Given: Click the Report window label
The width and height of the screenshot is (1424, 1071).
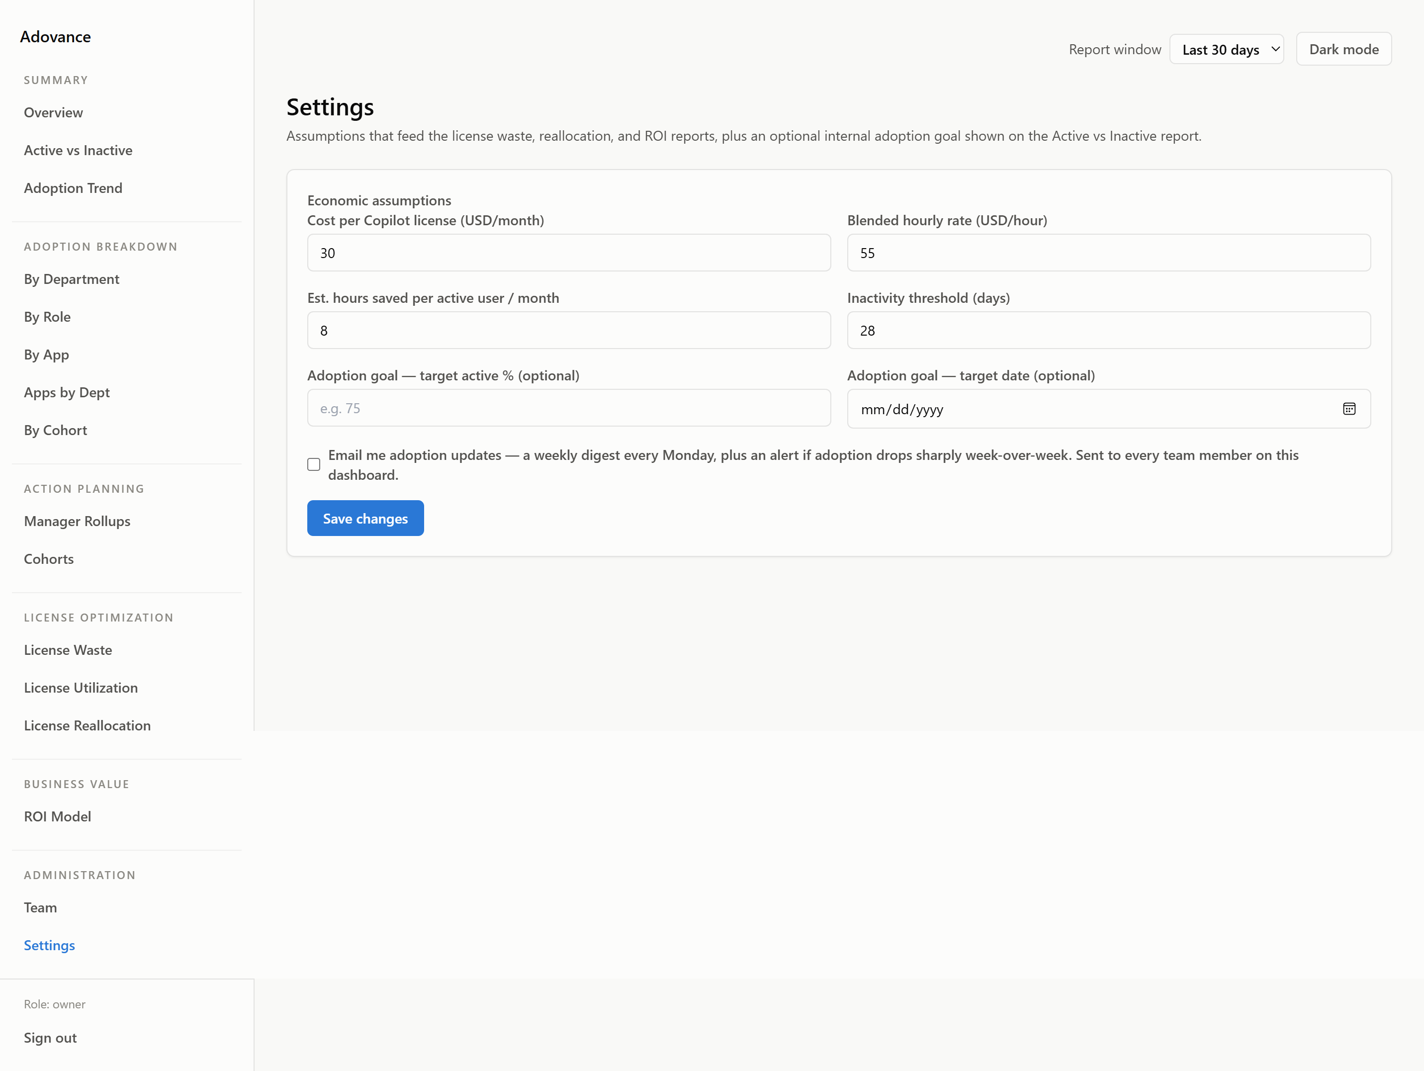Looking at the screenshot, I should [1115, 50].
